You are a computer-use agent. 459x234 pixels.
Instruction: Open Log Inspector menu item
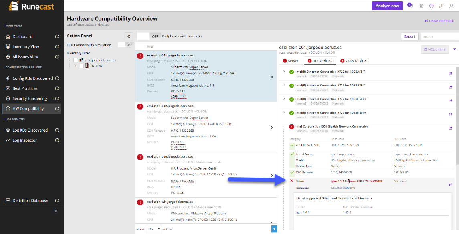[x=24, y=140]
